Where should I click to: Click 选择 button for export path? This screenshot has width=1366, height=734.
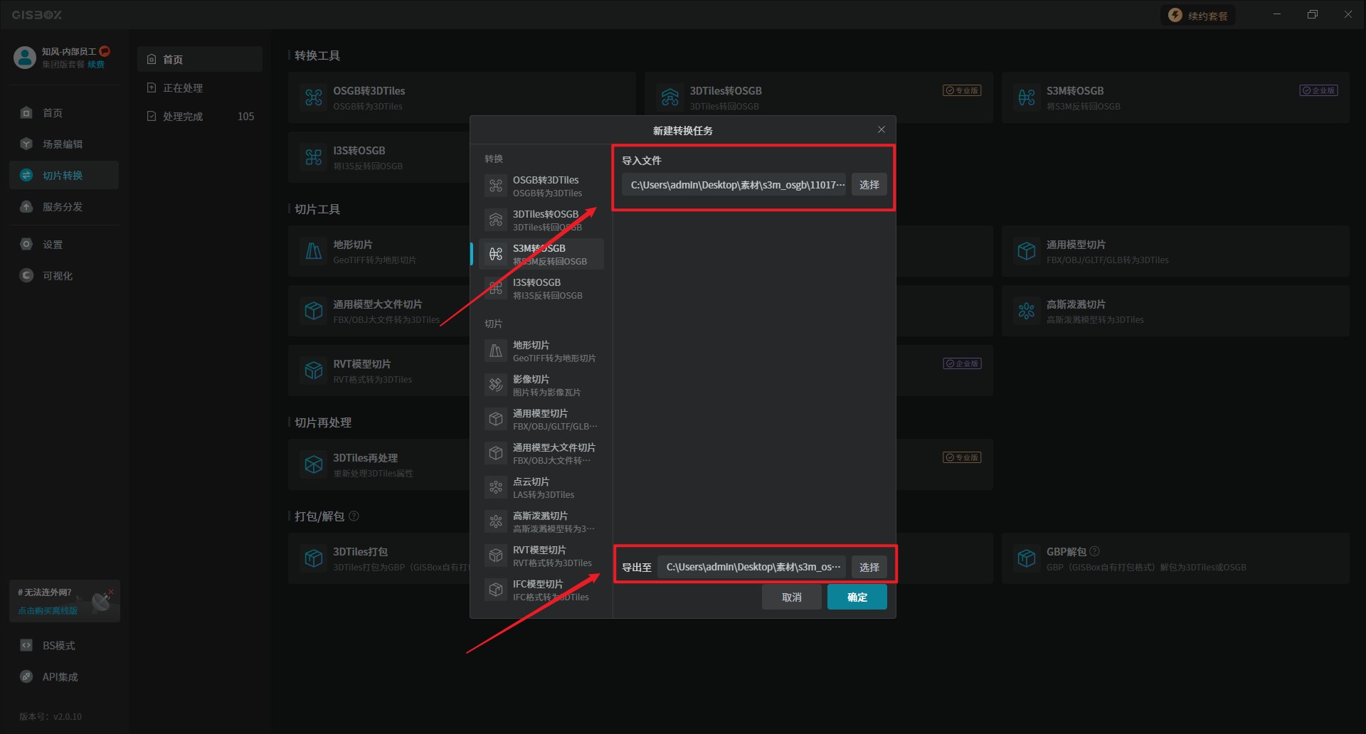[869, 568]
